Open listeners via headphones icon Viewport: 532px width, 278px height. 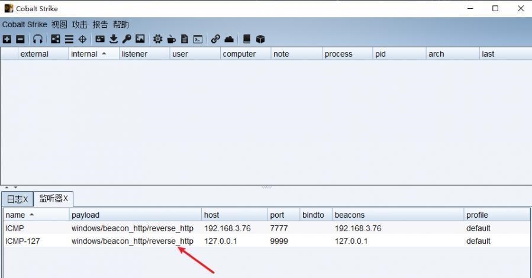[x=38, y=39]
